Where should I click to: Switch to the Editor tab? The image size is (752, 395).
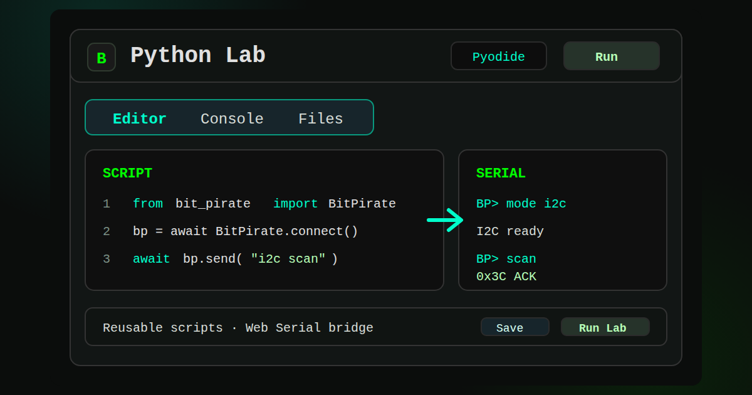tap(140, 118)
